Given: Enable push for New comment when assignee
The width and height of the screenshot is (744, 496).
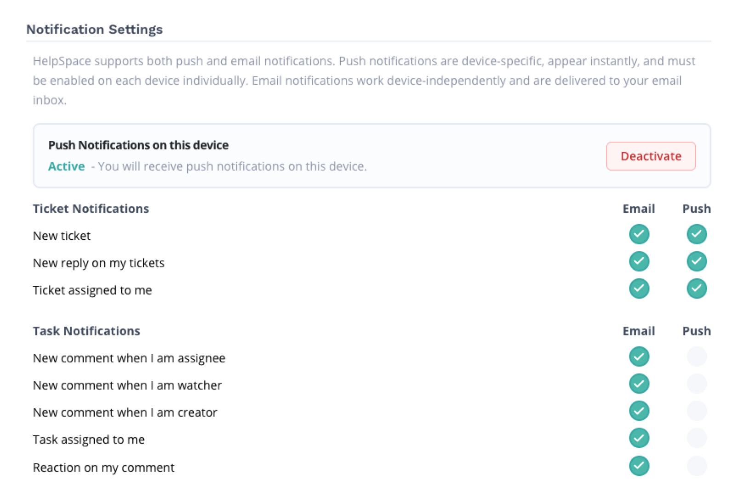Looking at the screenshot, I should (697, 357).
